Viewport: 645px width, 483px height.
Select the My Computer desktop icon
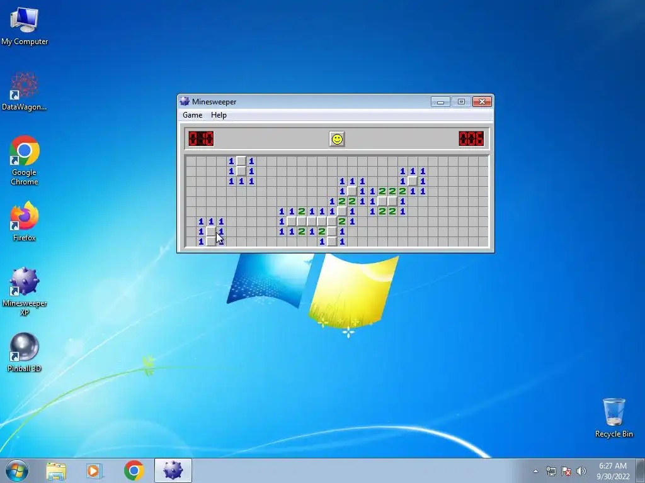pyautogui.click(x=25, y=25)
